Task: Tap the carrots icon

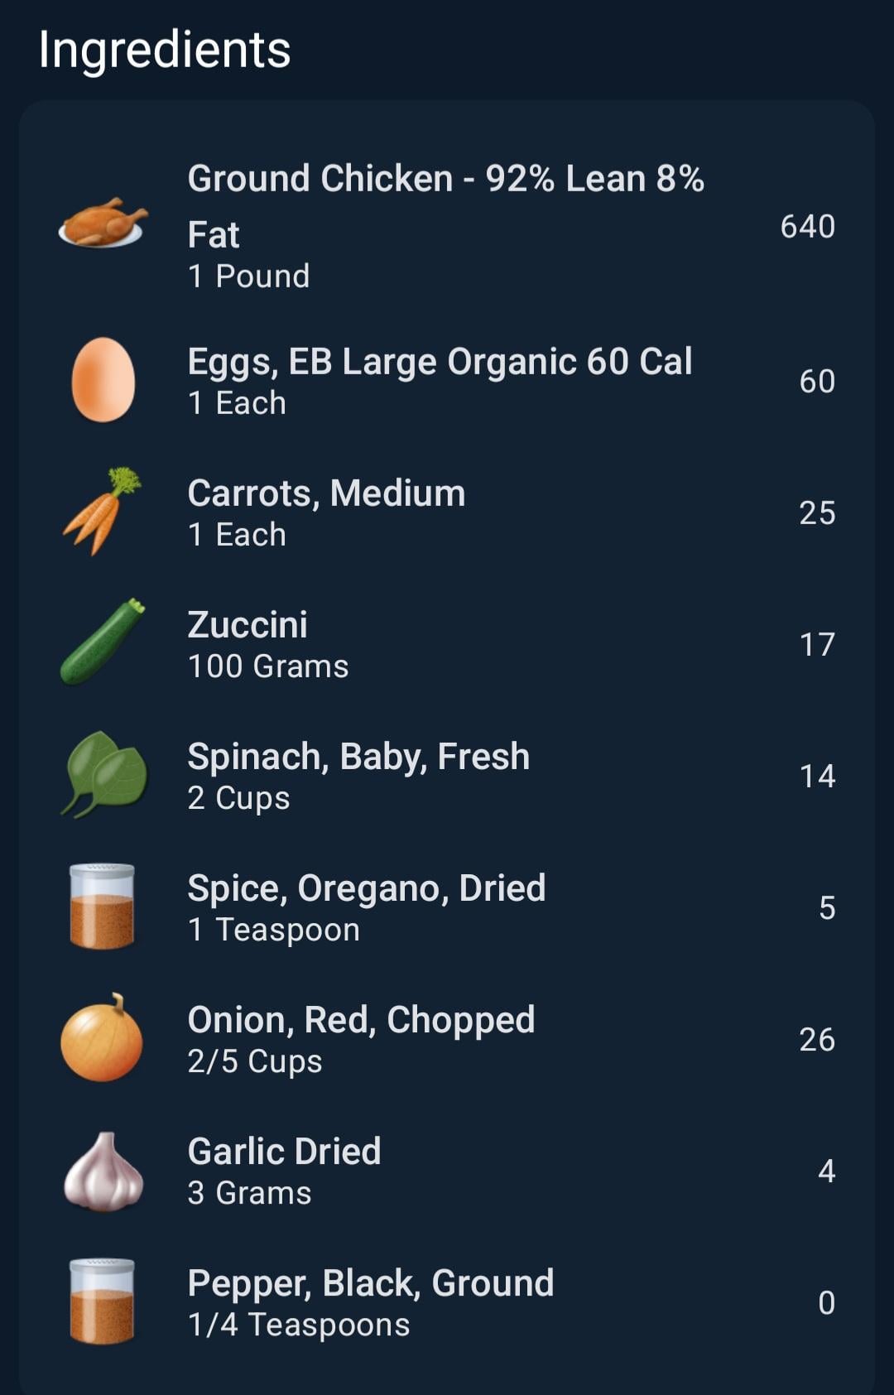Action: pyautogui.click(x=103, y=512)
